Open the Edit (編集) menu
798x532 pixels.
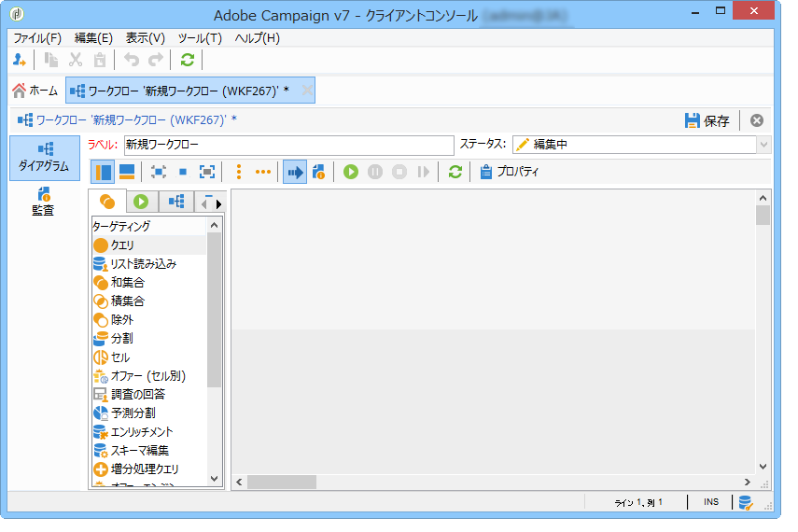[93, 38]
